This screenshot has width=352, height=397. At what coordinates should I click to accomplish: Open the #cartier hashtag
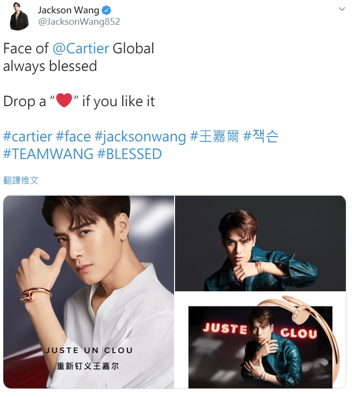pos(28,137)
